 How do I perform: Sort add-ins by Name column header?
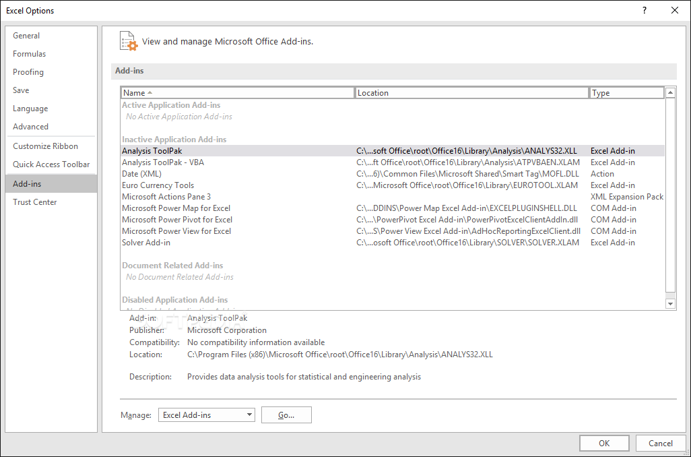tap(238, 92)
